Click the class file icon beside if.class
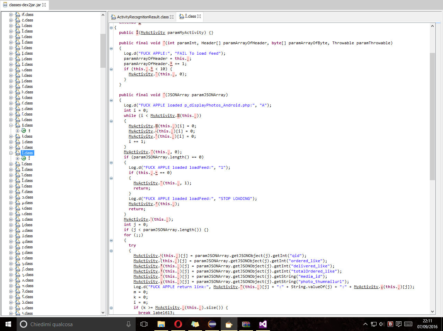This screenshot has width=443, height=331. pos(18,15)
